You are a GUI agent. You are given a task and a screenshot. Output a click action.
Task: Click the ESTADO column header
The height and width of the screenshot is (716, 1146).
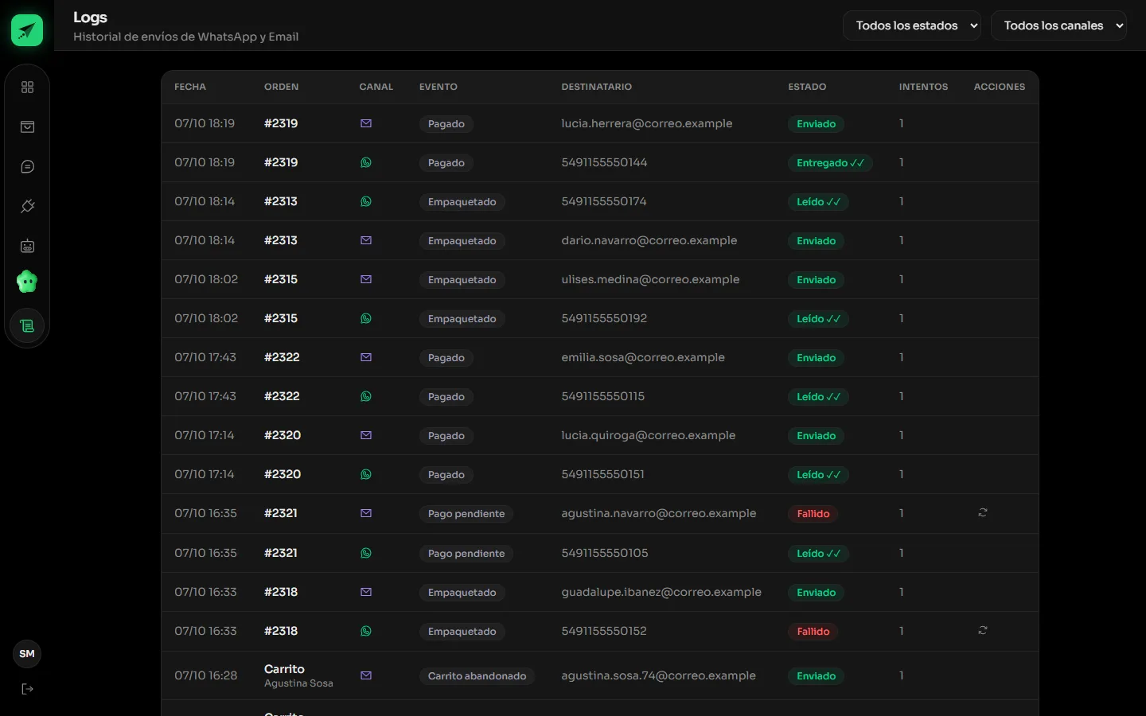[x=807, y=87]
